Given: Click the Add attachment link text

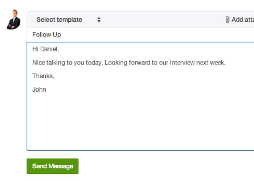Looking at the screenshot, I should point(243,20).
